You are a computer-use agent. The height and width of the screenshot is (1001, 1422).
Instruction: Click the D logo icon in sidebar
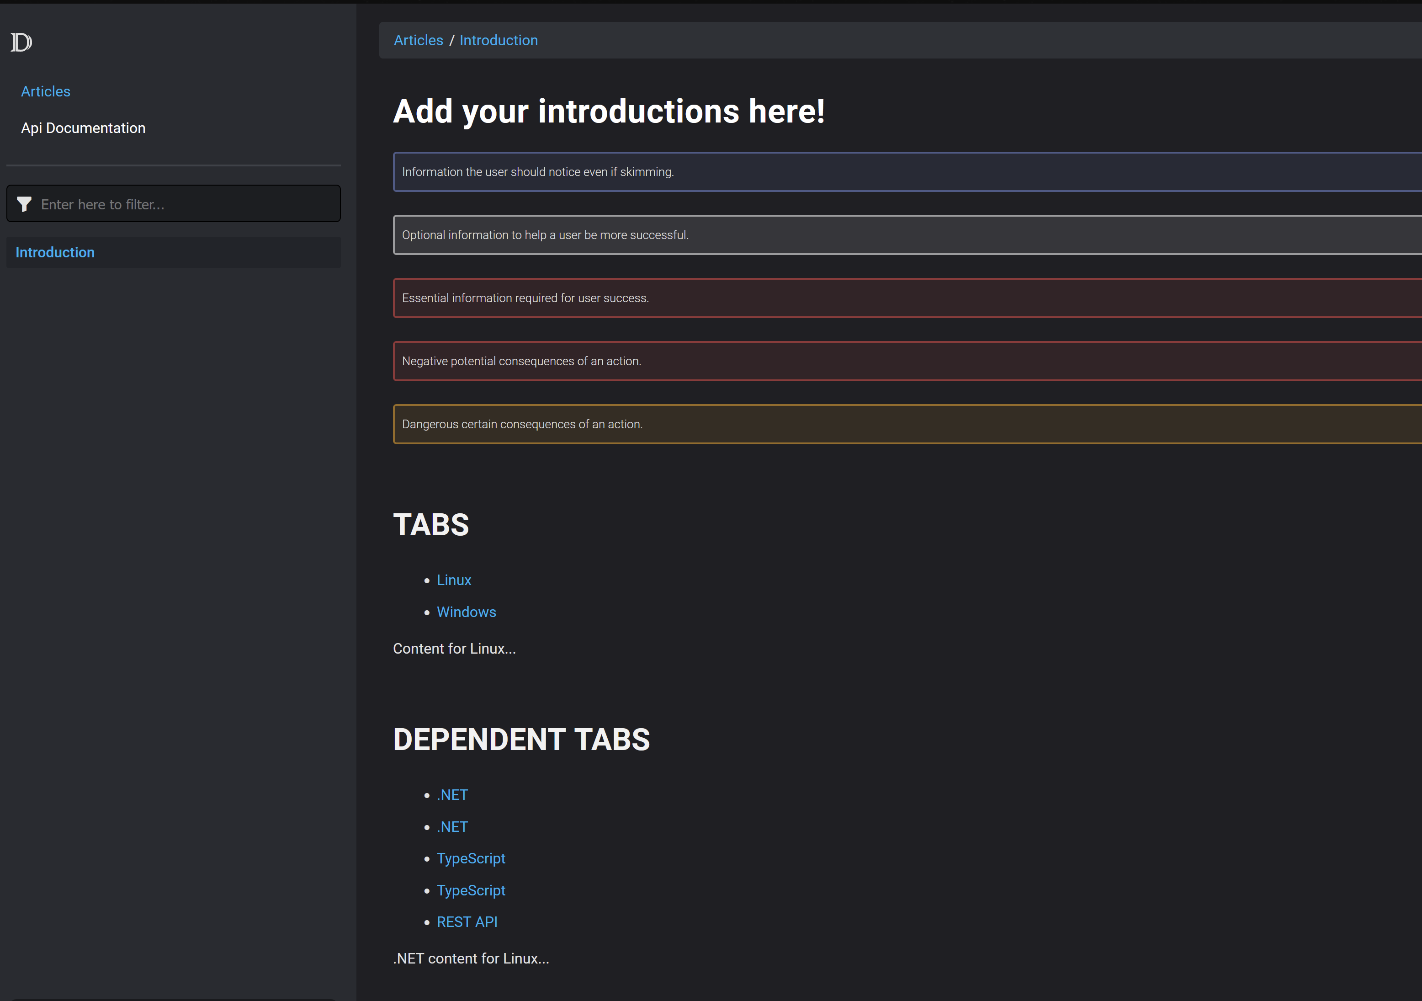tap(21, 42)
